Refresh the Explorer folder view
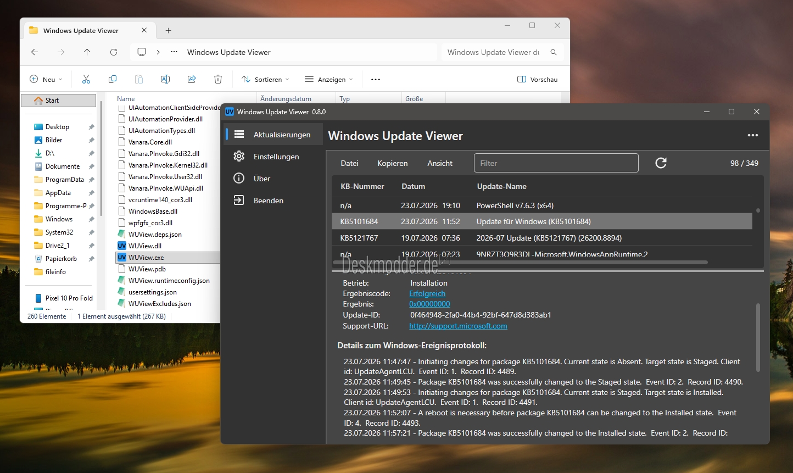The height and width of the screenshot is (473, 793). [x=114, y=52]
